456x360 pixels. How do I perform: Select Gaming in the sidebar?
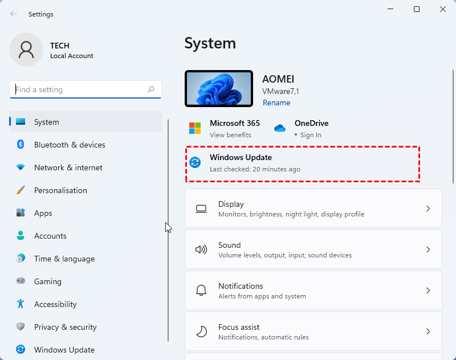click(48, 281)
